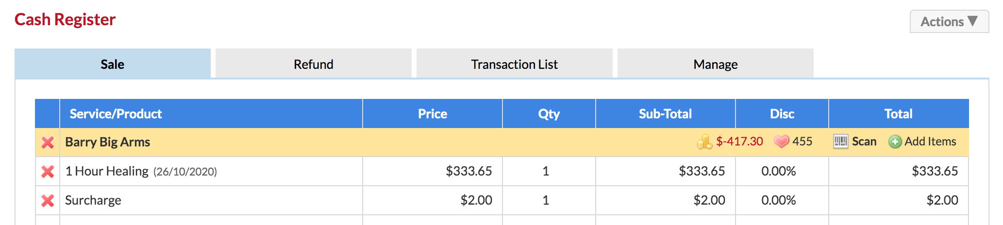Image resolution: width=1003 pixels, height=225 pixels.
Task: Edit the Surcharge price of $2.00
Action: 476,200
